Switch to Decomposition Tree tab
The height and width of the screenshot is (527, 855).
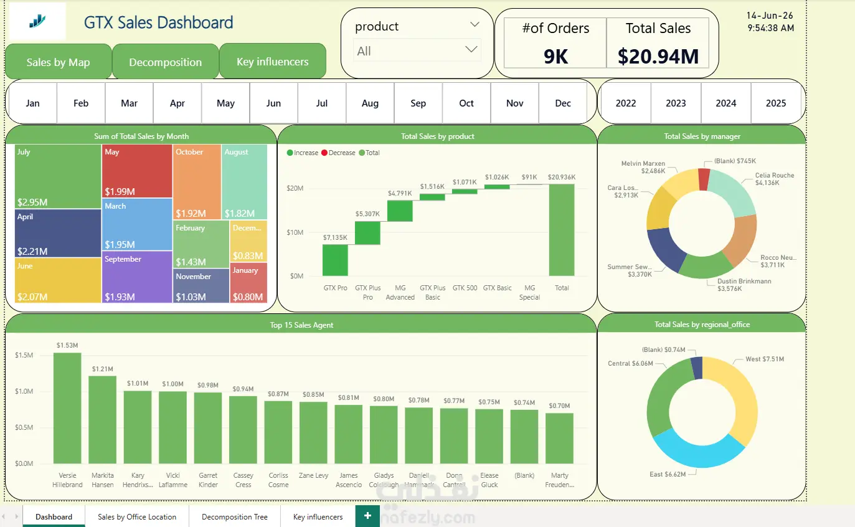pyautogui.click(x=235, y=516)
